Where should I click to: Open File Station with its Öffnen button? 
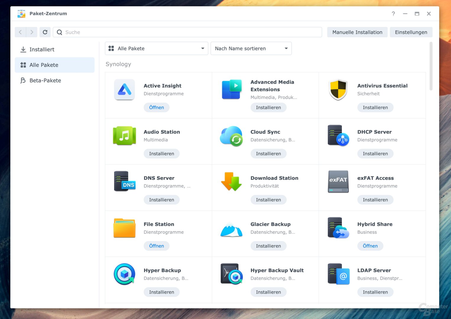(x=157, y=246)
